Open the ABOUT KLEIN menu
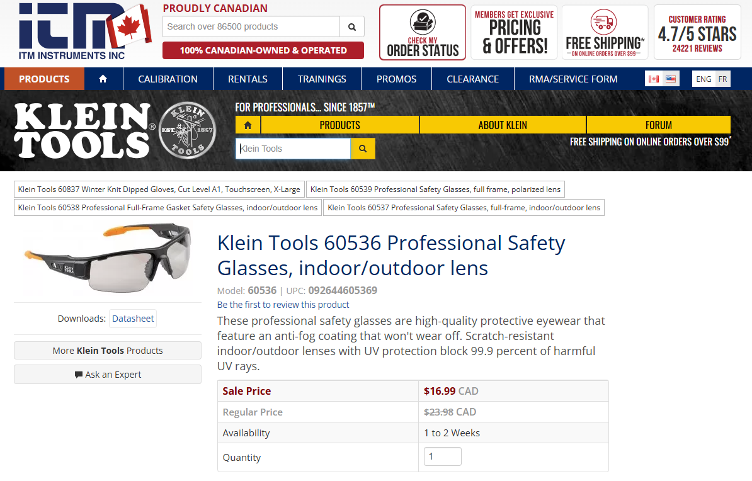 pyautogui.click(x=502, y=125)
